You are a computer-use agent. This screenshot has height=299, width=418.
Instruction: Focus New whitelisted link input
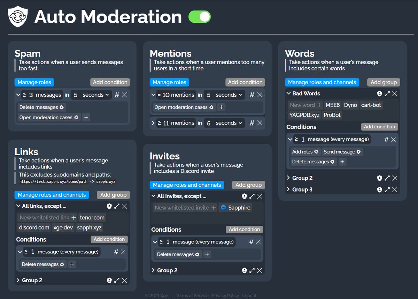click(44, 218)
